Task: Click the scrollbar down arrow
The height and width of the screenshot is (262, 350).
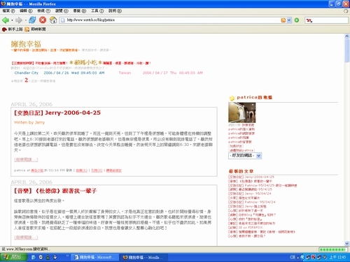Action: click(346, 243)
